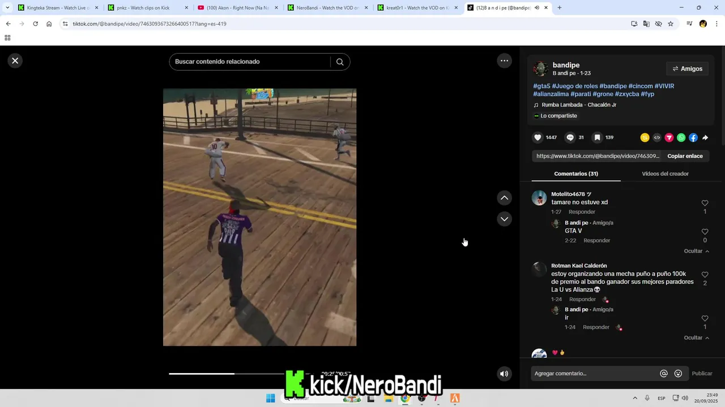
Task: Click the browser back arrow
Action: coord(8,24)
